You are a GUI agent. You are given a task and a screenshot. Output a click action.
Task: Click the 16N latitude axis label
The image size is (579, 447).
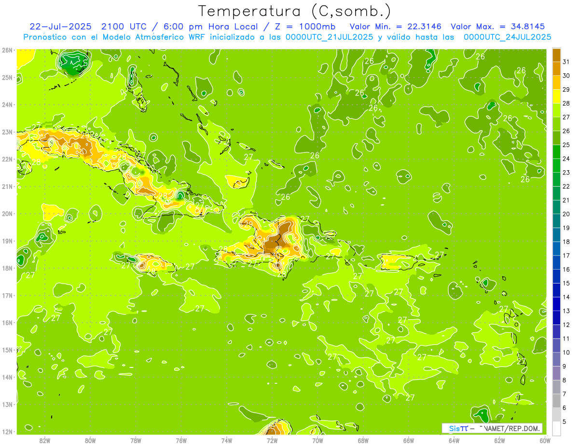pyautogui.click(x=7, y=323)
